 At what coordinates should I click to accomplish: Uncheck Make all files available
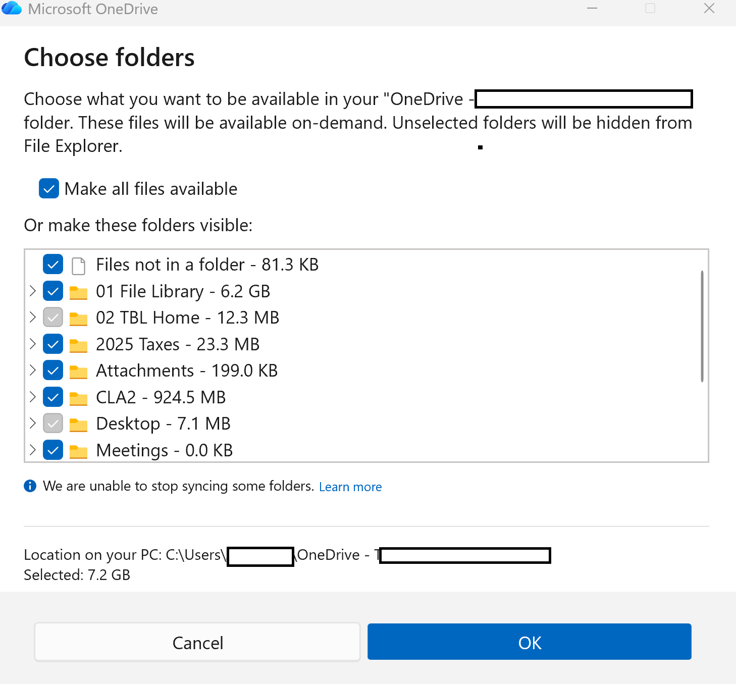(x=49, y=188)
